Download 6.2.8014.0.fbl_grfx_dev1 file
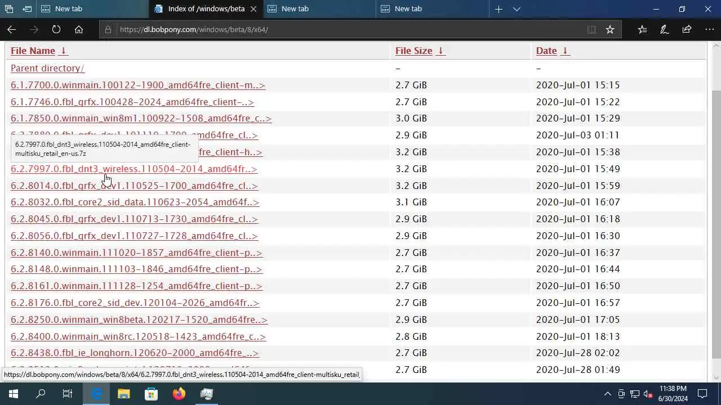 tap(134, 186)
